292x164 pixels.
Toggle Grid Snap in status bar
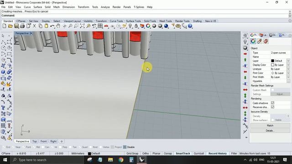pos(132,154)
